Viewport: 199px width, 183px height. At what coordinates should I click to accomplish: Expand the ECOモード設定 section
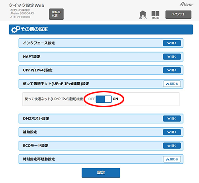coord(172,146)
